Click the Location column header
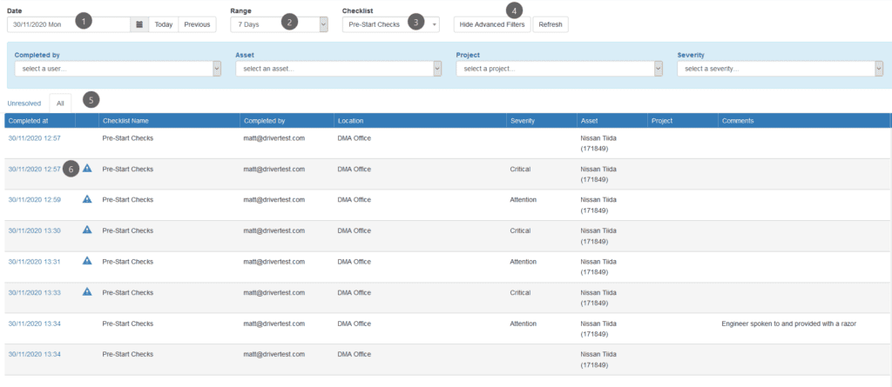Screen dimensions: 892x387 [421, 121]
